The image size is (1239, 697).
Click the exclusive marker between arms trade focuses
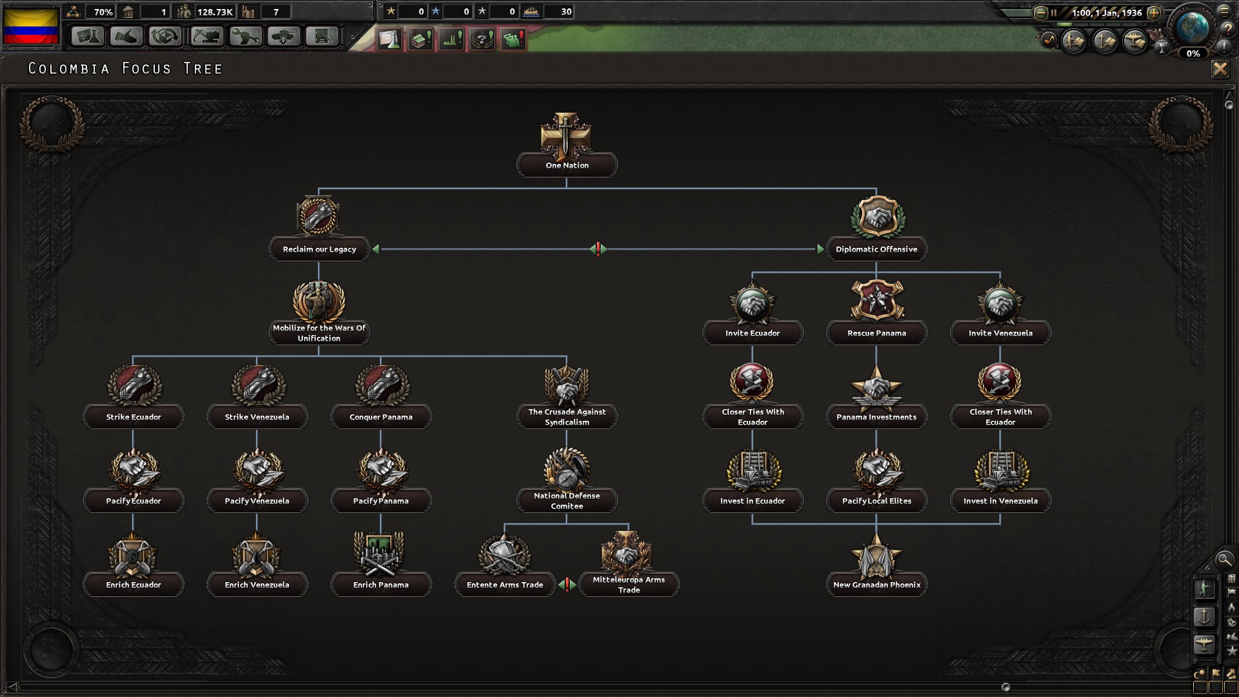tap(567, 585)
